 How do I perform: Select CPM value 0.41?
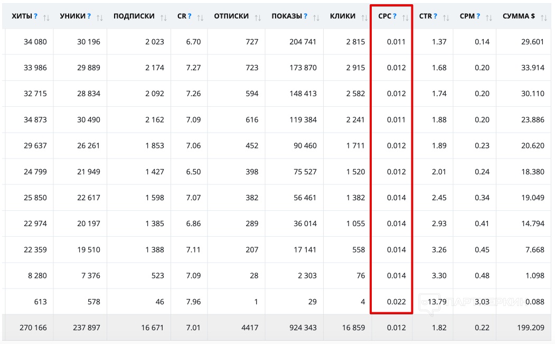click(482, 224)
